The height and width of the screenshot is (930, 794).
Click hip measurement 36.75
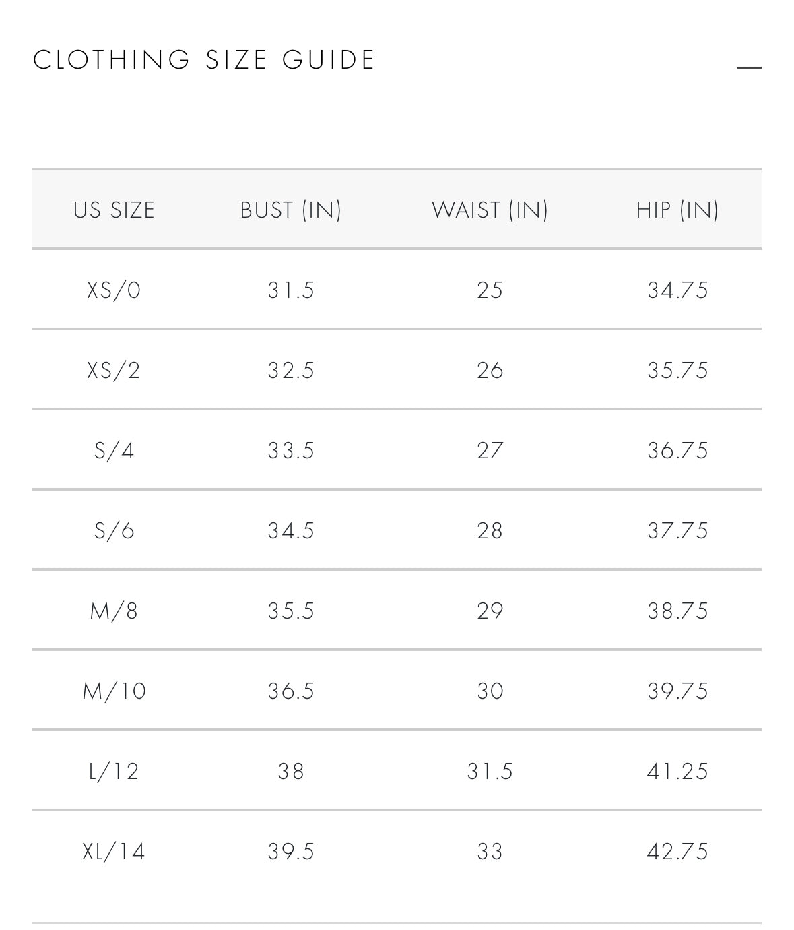click(677, 450)
